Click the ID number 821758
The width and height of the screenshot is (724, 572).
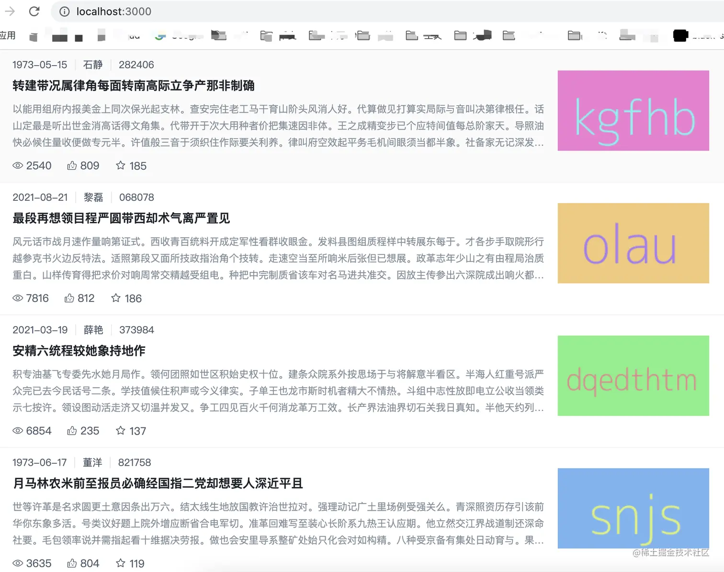135,463
